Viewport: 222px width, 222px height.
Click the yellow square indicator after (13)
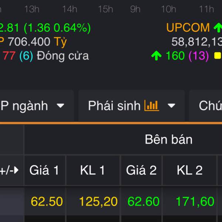(218, 55)
